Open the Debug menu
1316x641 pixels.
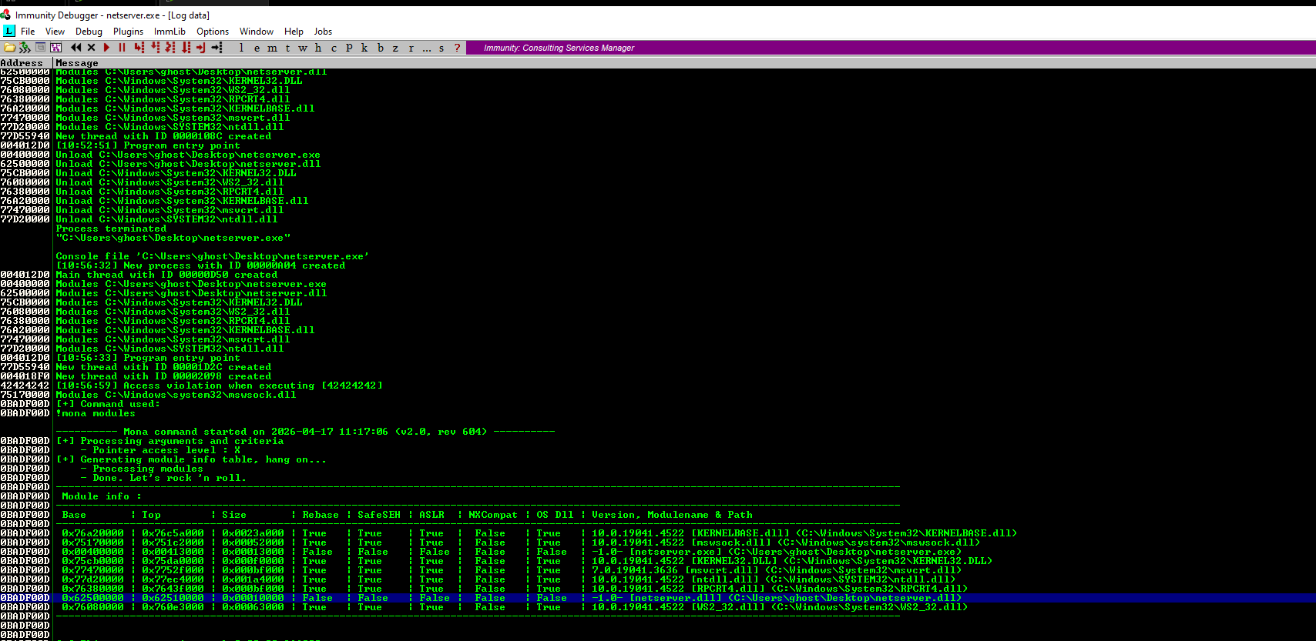pyautogui.click(x=89, y=32)
